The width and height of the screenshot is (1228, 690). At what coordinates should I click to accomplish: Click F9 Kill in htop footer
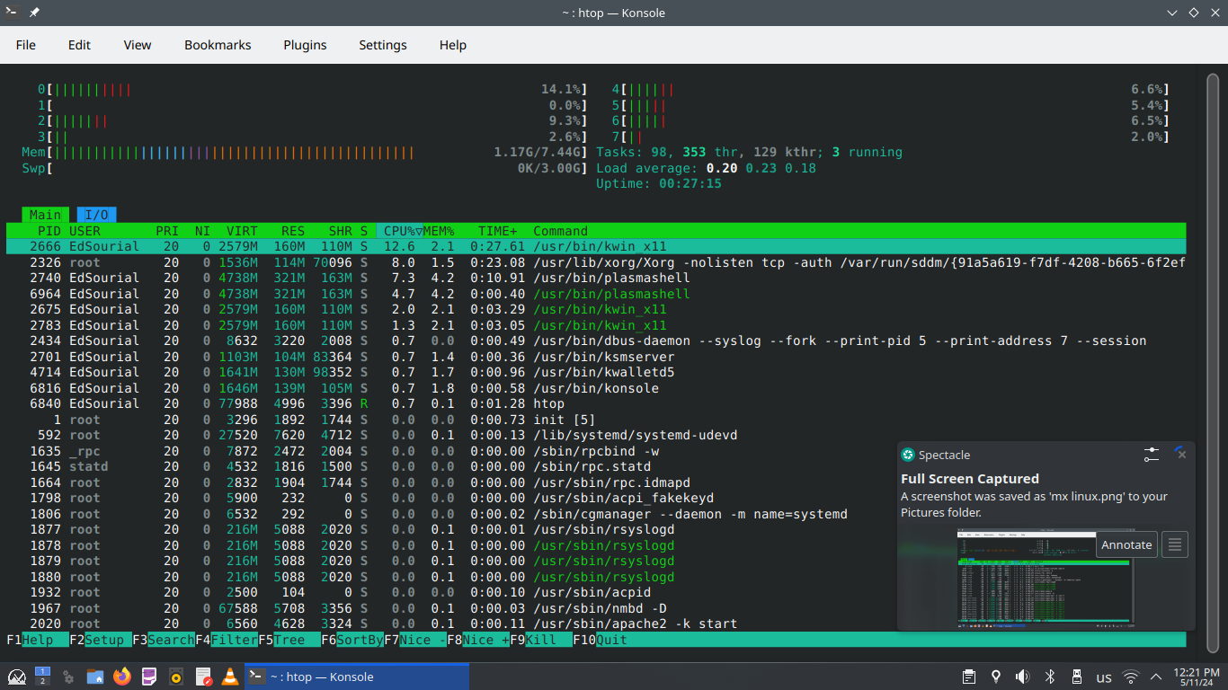tap(541, 640)
